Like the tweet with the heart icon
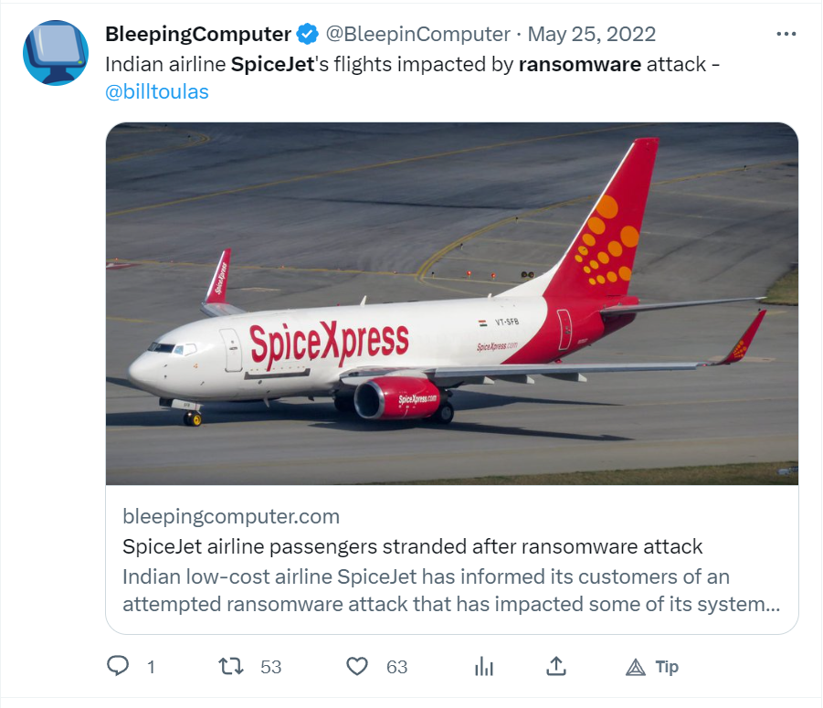 [357, 667]
